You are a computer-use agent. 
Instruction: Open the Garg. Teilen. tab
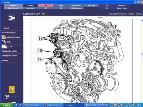pyautogui.click(x=122, y=8)
